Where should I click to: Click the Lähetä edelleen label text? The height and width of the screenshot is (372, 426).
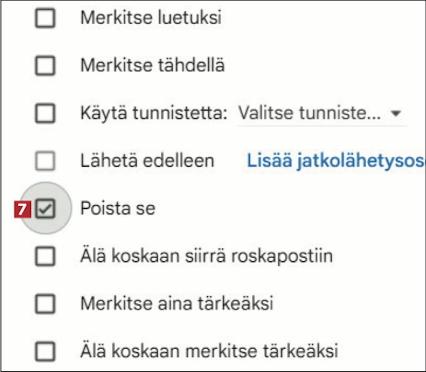coord(147,161)
